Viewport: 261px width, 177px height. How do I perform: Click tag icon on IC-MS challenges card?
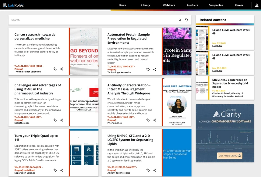(55, 120)
